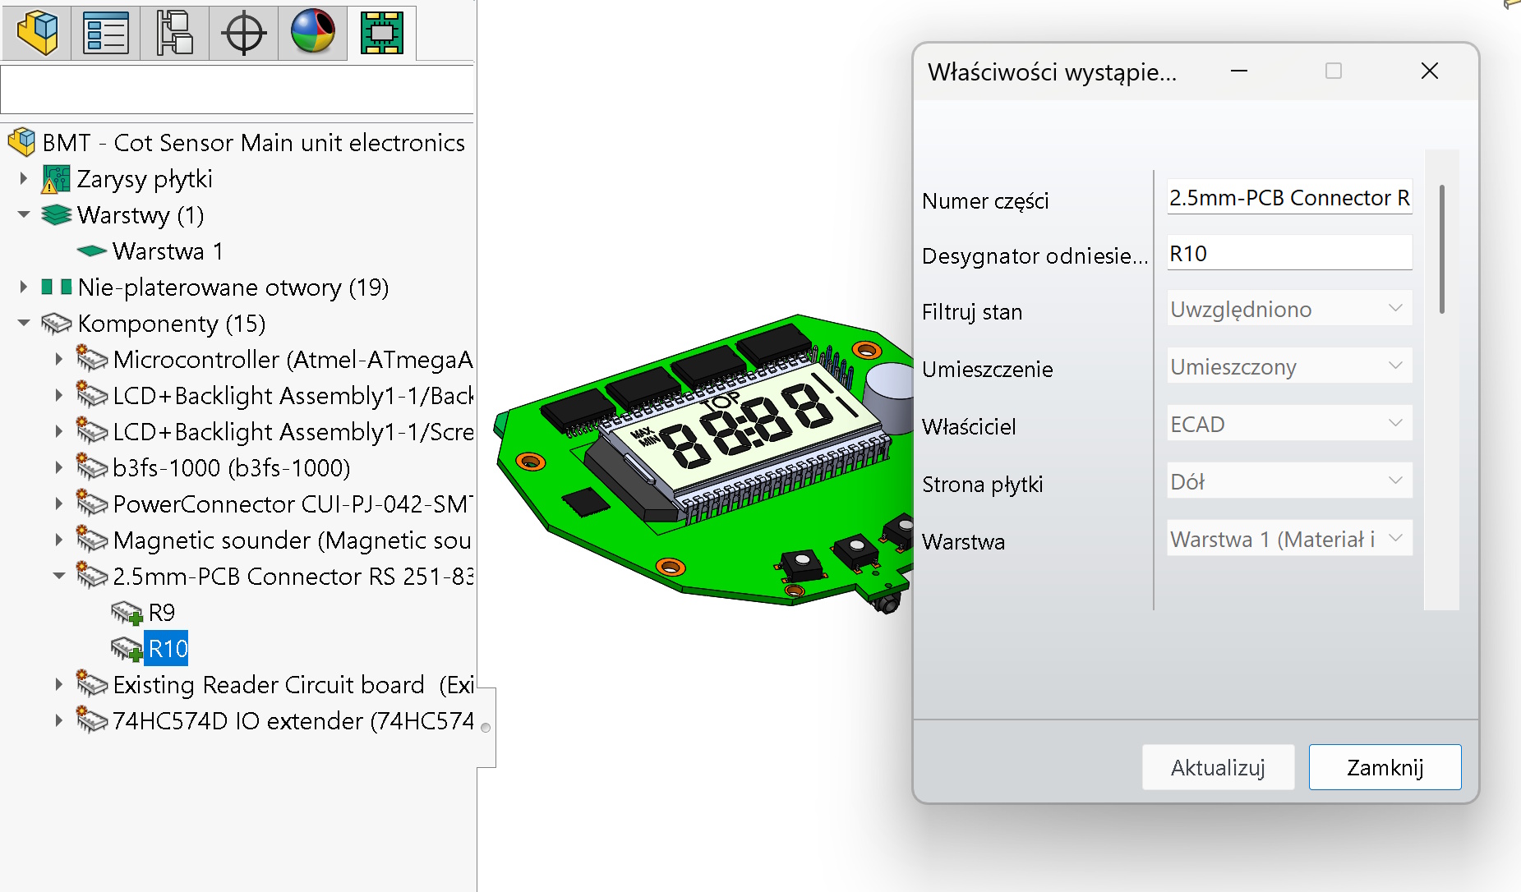The width and height of the screenshot is (1521, 892).
Task: Select the DimXpert crosshair tab icon
Action: point(244,34)
